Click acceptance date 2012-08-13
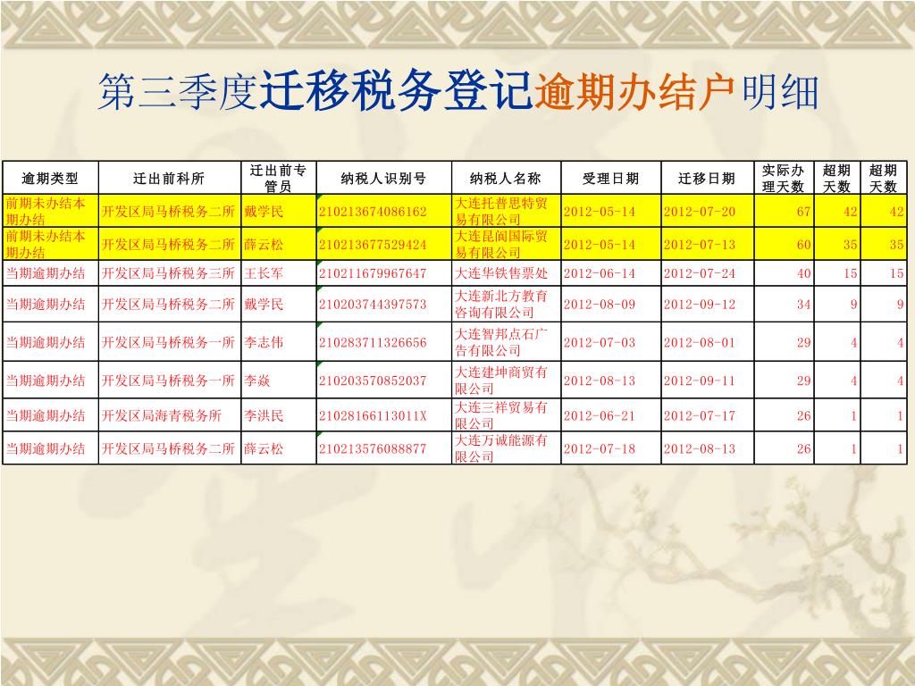Screen dimensions: 915x686 click(x=600, y=381)
